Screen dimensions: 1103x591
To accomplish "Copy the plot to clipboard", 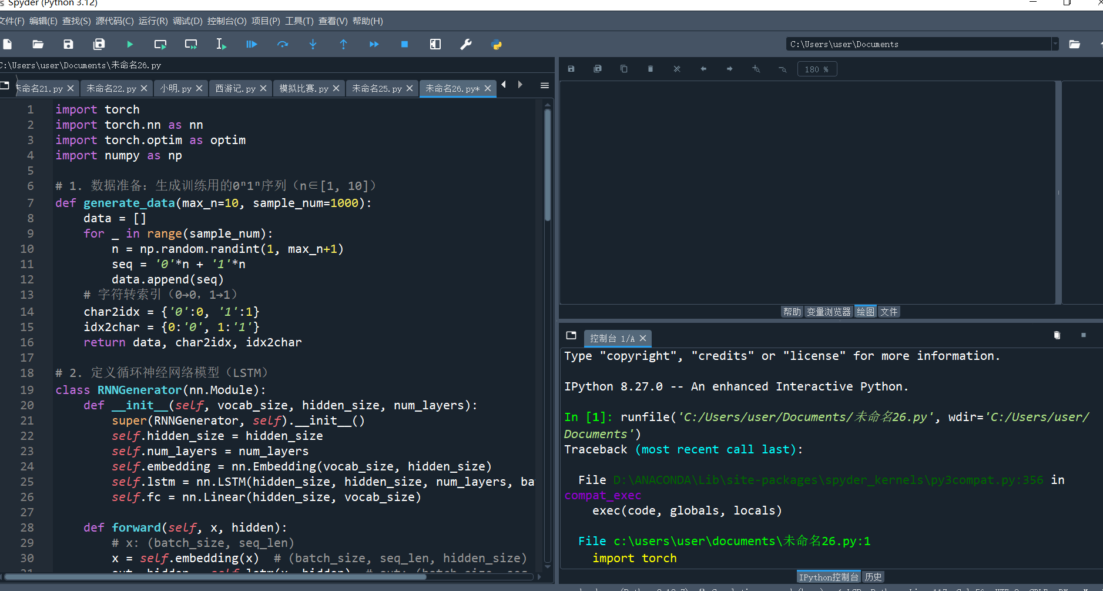I will point(624,69).
